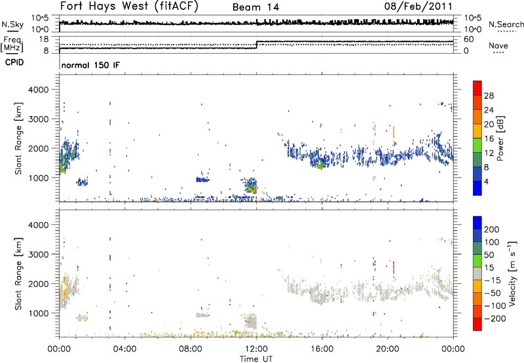
Task: Click the 'N.Sky' legend label
Action: coord(12,24)
